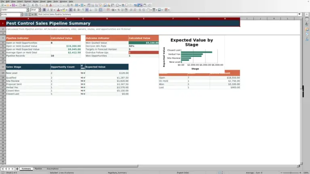Open the sidebar Functions fx icon
Image resolution: width=310 pixels, height=174 pixels.
[x=307, y=39]
